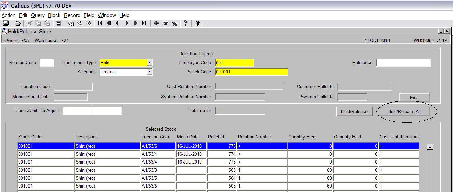Screen dimensions: 453x193
Task: Click the Customer Pallet Id field
Action: (364, 87)
